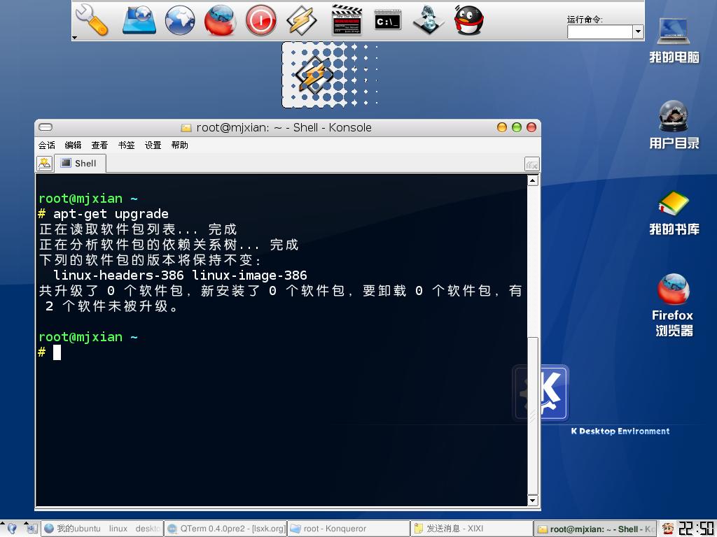
Task: Open the lightning bolt player in top panel
Action: tap(301, 20)
